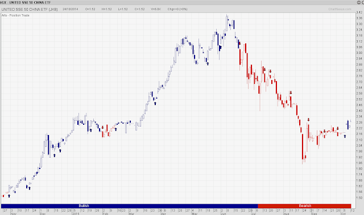Click the 2.04 price axis label
Image resolution: width=364 pixels, height=215 pixels.
point(359,145)
